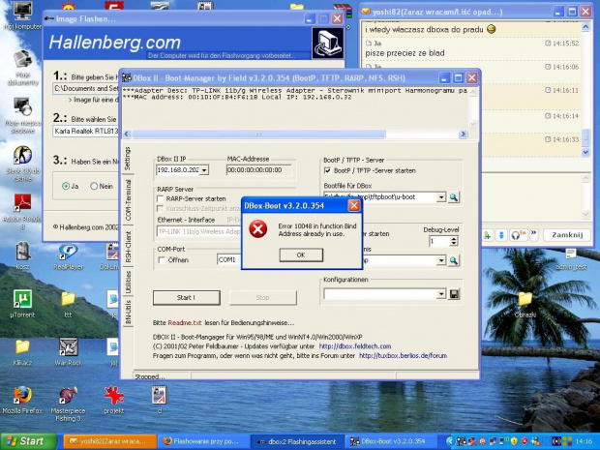The width and height of the screenshot is (600, 450).
Task: Close the DBox-Boot error dialog
Action: click(x=354, y=206)
